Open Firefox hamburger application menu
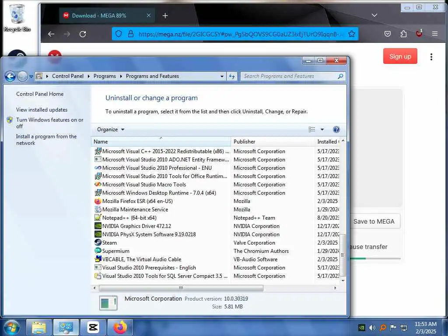This screenshot has width=448, height=336. pyautogui.click(x=435, y=34)
